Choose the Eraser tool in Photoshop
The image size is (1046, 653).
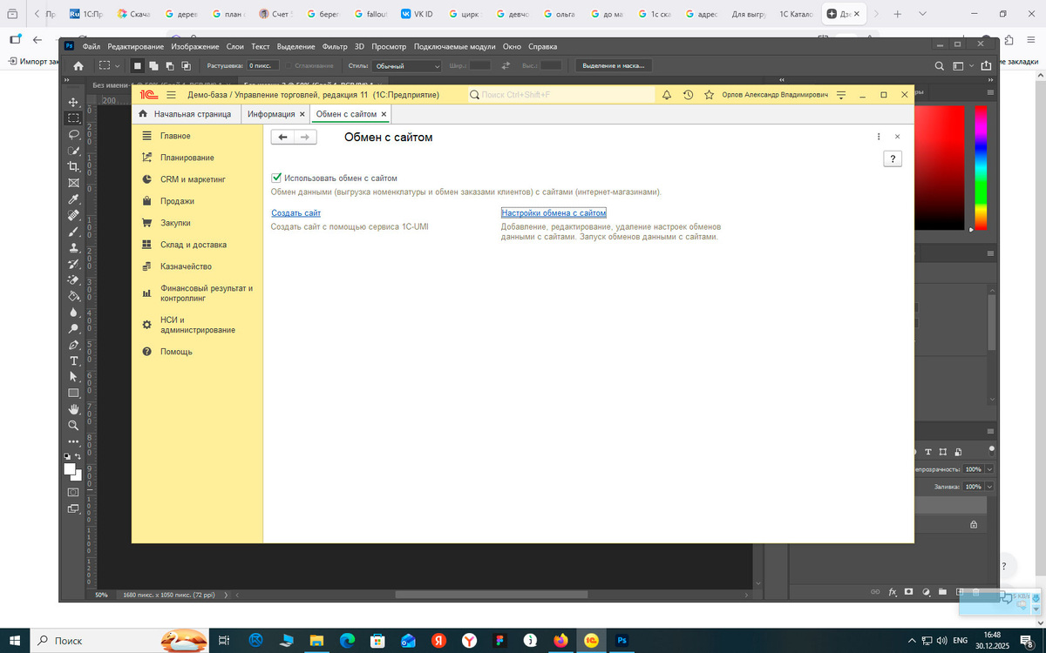(73, 280)
